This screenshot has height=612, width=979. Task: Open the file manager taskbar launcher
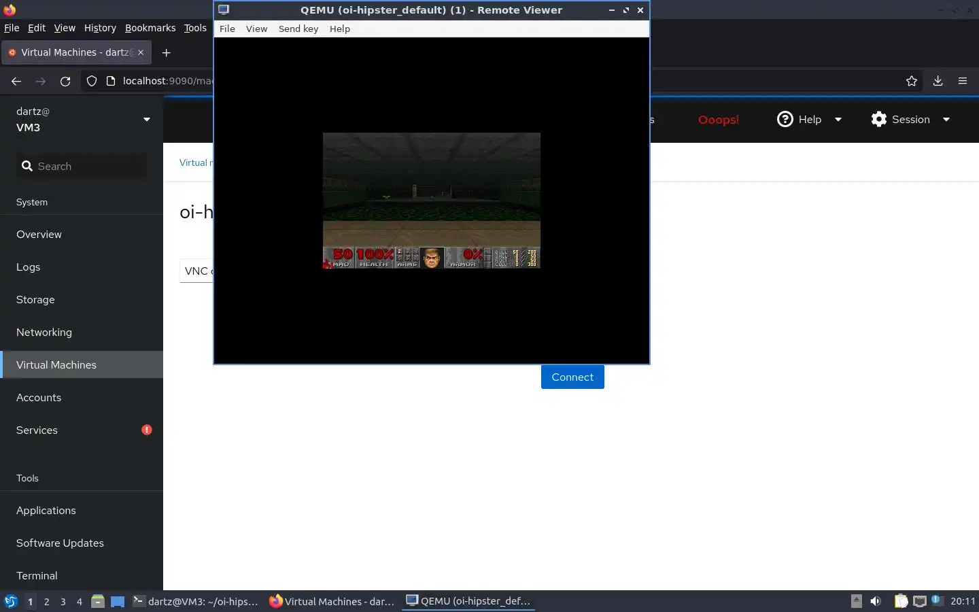(x=98, y=601)
